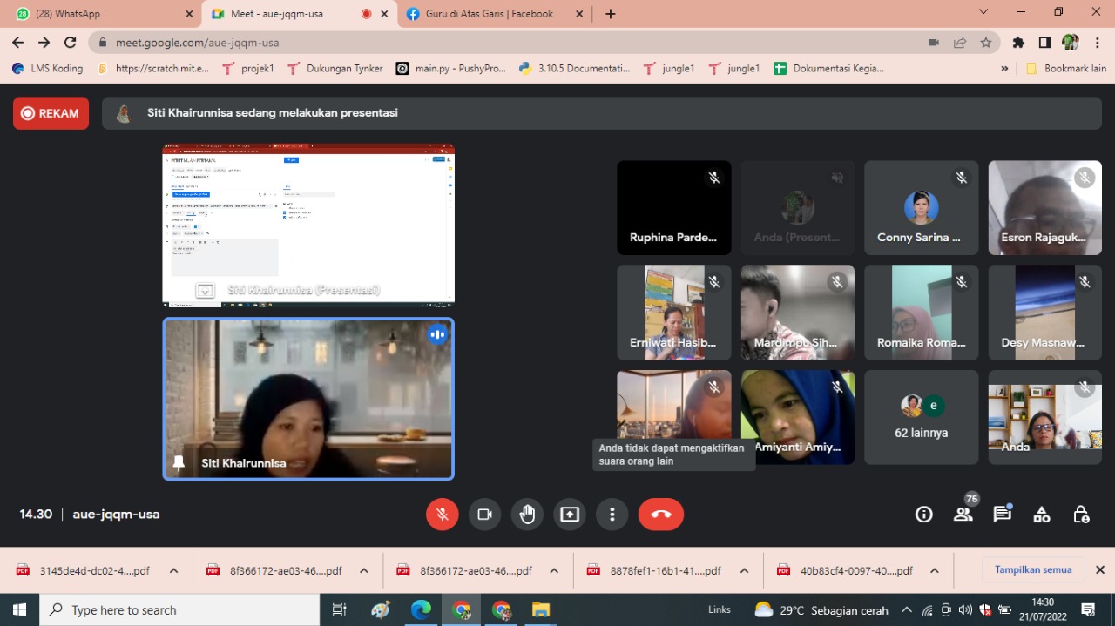
Task: Open main.py PushyPro bookmark
Action: (451, 68)
